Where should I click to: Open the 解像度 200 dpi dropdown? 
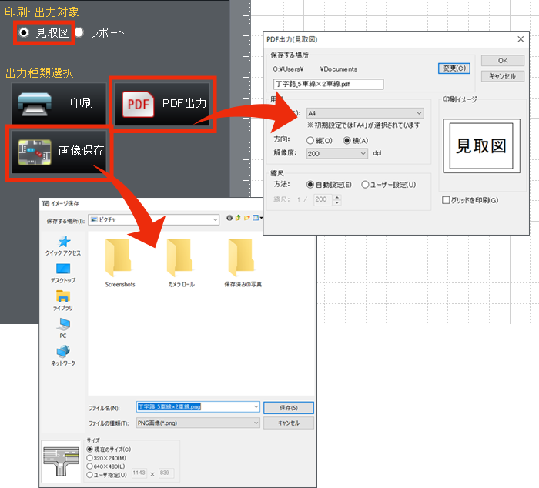(337, 154)
